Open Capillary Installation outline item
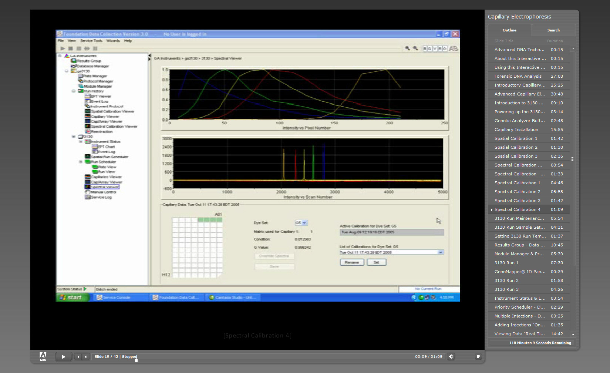The height and width of the screenshot is (373, 610). pyautogui.click(x=529, y=130)
